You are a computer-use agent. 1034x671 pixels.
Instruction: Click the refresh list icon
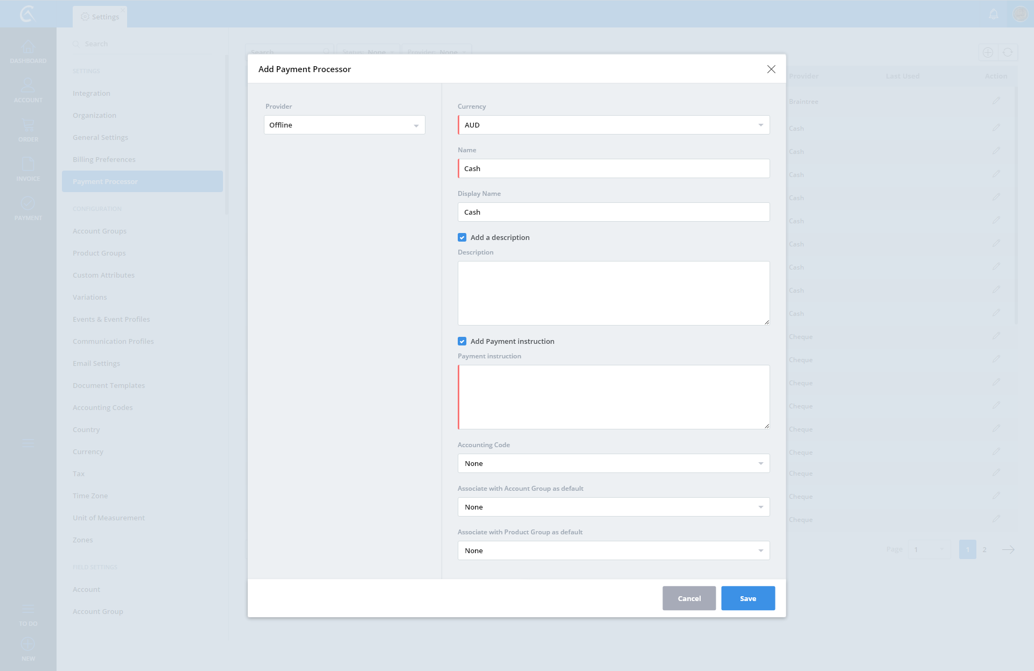point(1008,52)
